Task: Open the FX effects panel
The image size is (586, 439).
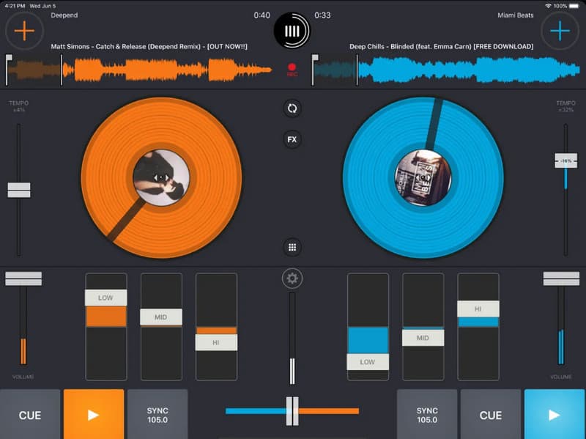Action: point(292,139)
